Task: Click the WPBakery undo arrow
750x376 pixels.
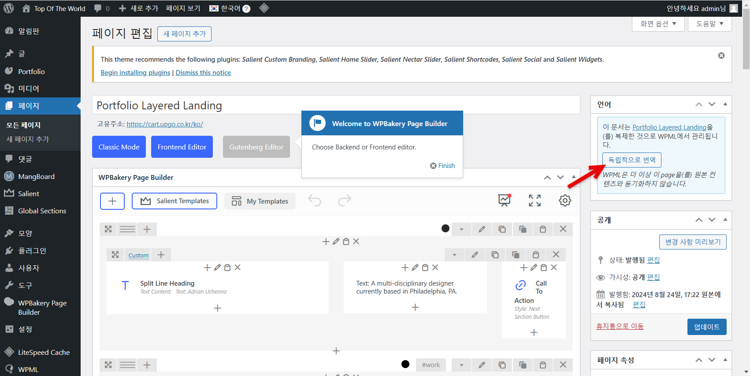Action: coord(315,201)
